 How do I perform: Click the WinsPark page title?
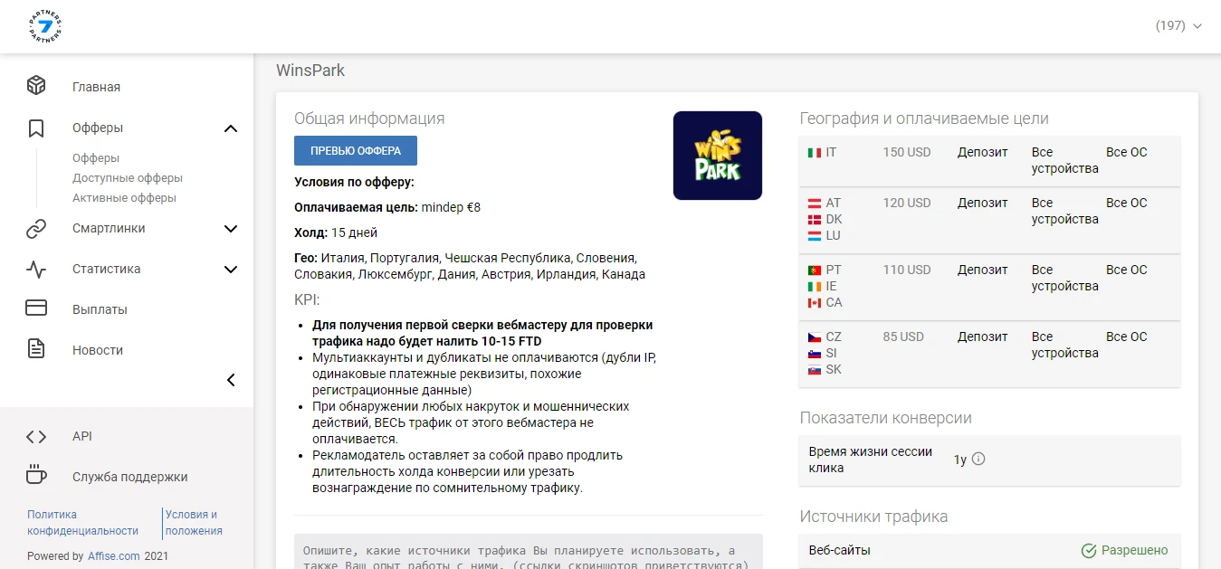[x=310, y=70]
